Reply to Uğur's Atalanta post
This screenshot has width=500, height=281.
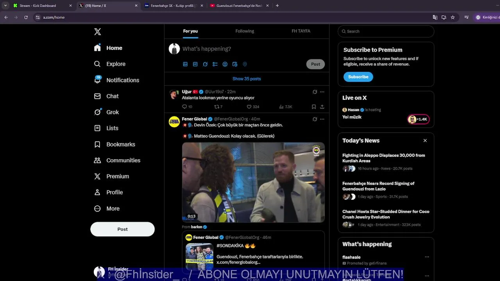pos(187,107)
